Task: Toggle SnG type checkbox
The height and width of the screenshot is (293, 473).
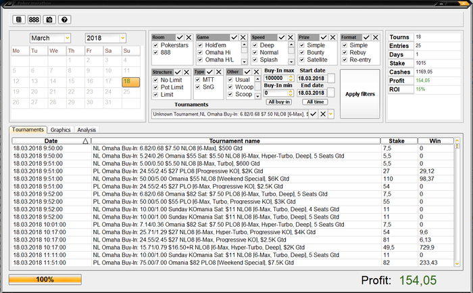Action: (x=197, y=87)
